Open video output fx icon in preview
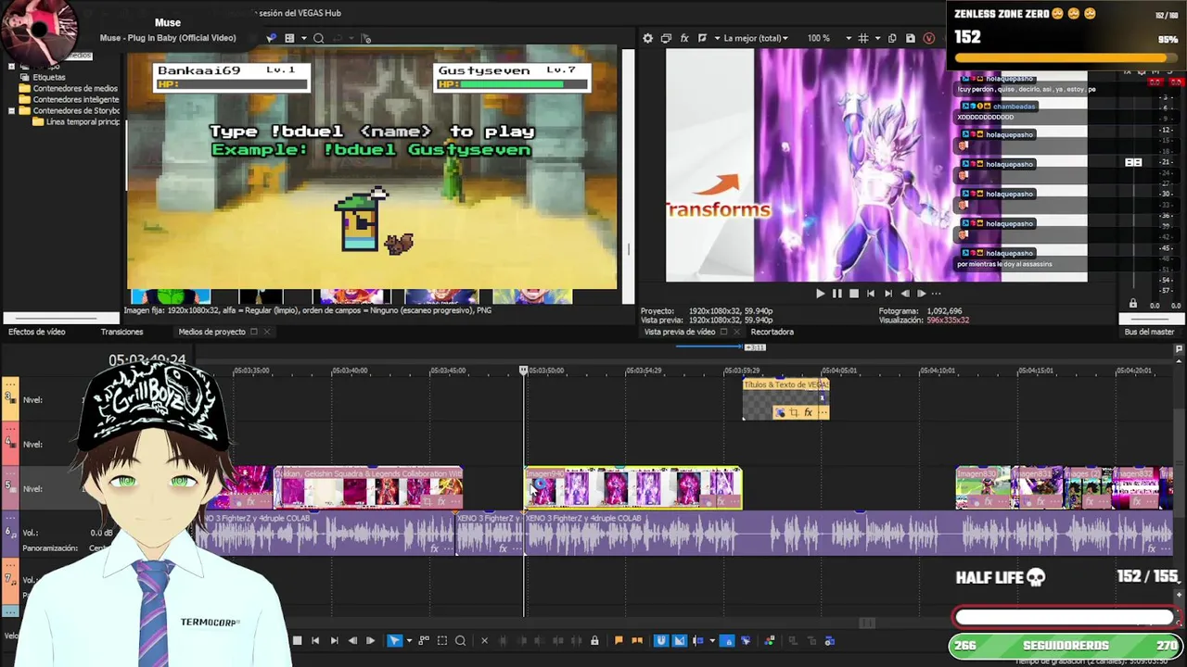 tap(684, 38)
